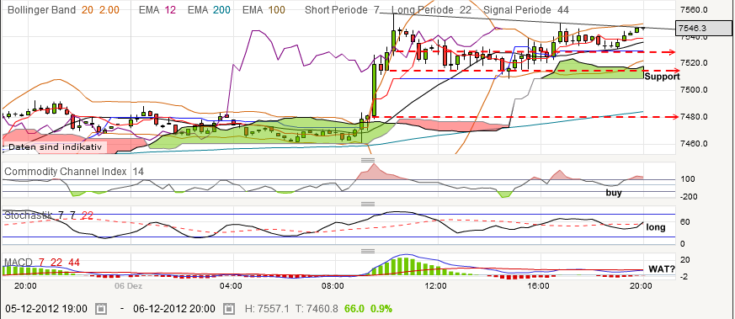Screen dimensions: 735x319
Task: Click the green change value 66.0
Action: 354,309
